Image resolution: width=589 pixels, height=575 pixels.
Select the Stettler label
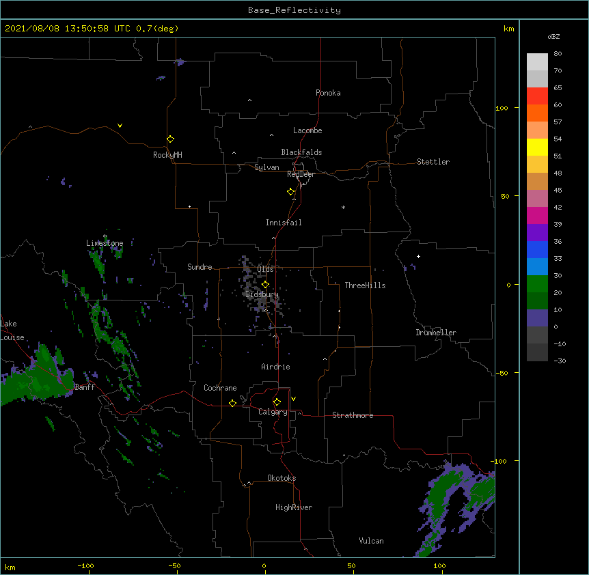coord(433,162)
